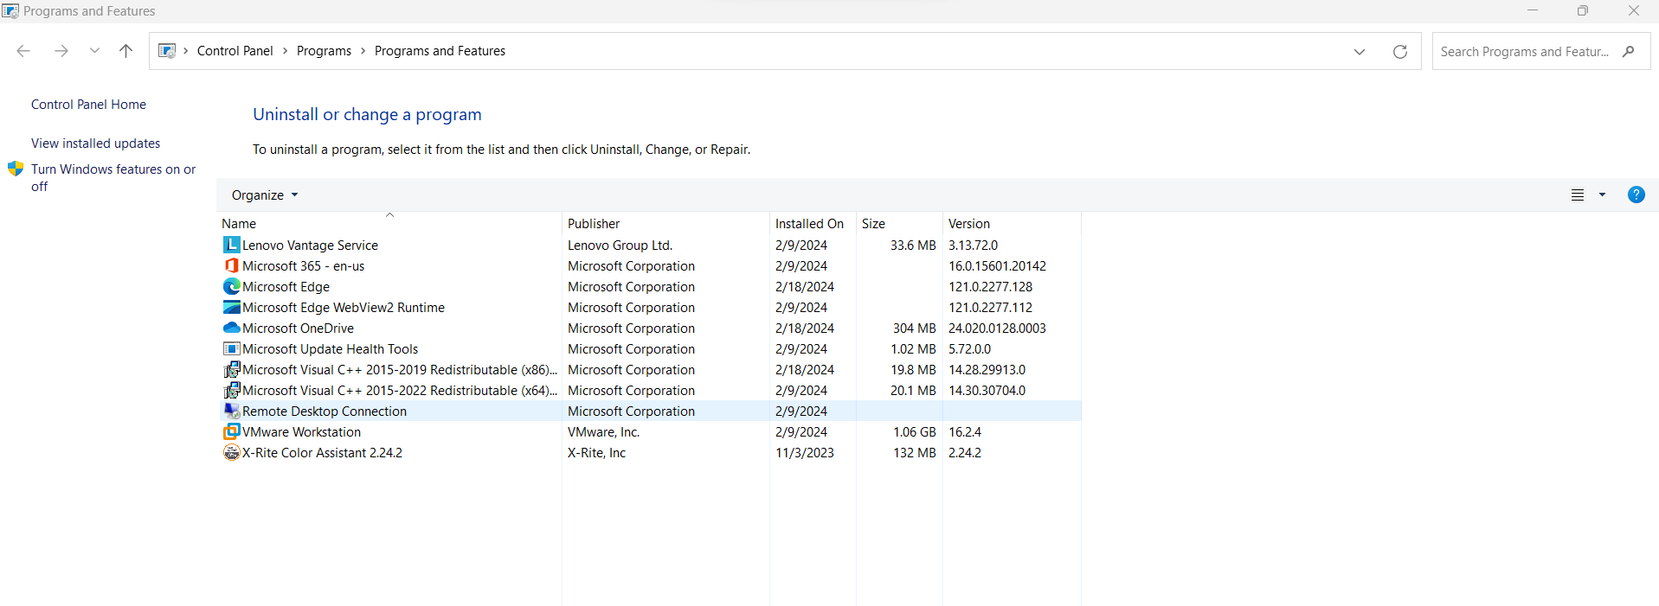Go back with the back arrow

(x=23, y=51)
